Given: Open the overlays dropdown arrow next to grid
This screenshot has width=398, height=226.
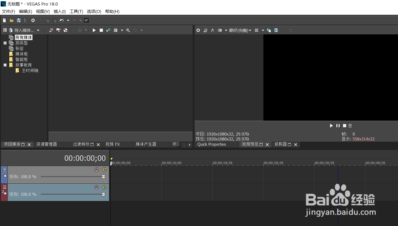Looking at the screenshot, I should pyautogui.click(x=263, y=30).
